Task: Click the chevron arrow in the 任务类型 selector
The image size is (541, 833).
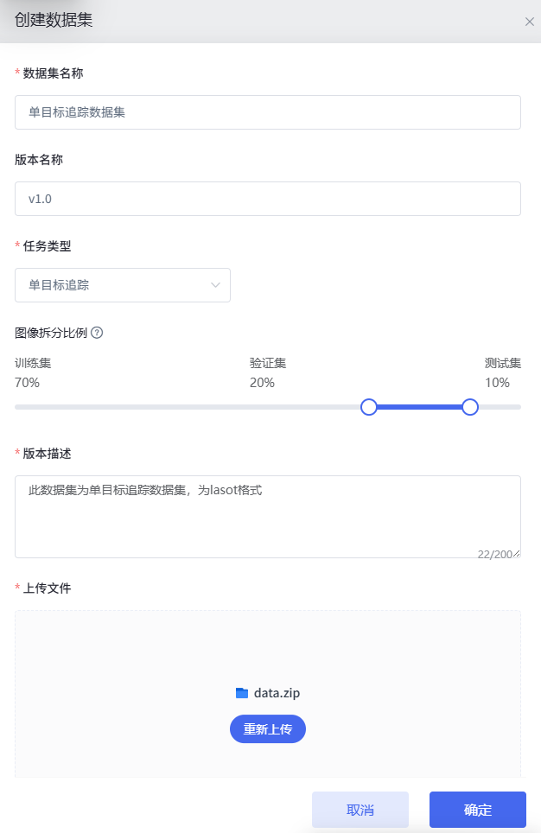Action: [215, 285]
